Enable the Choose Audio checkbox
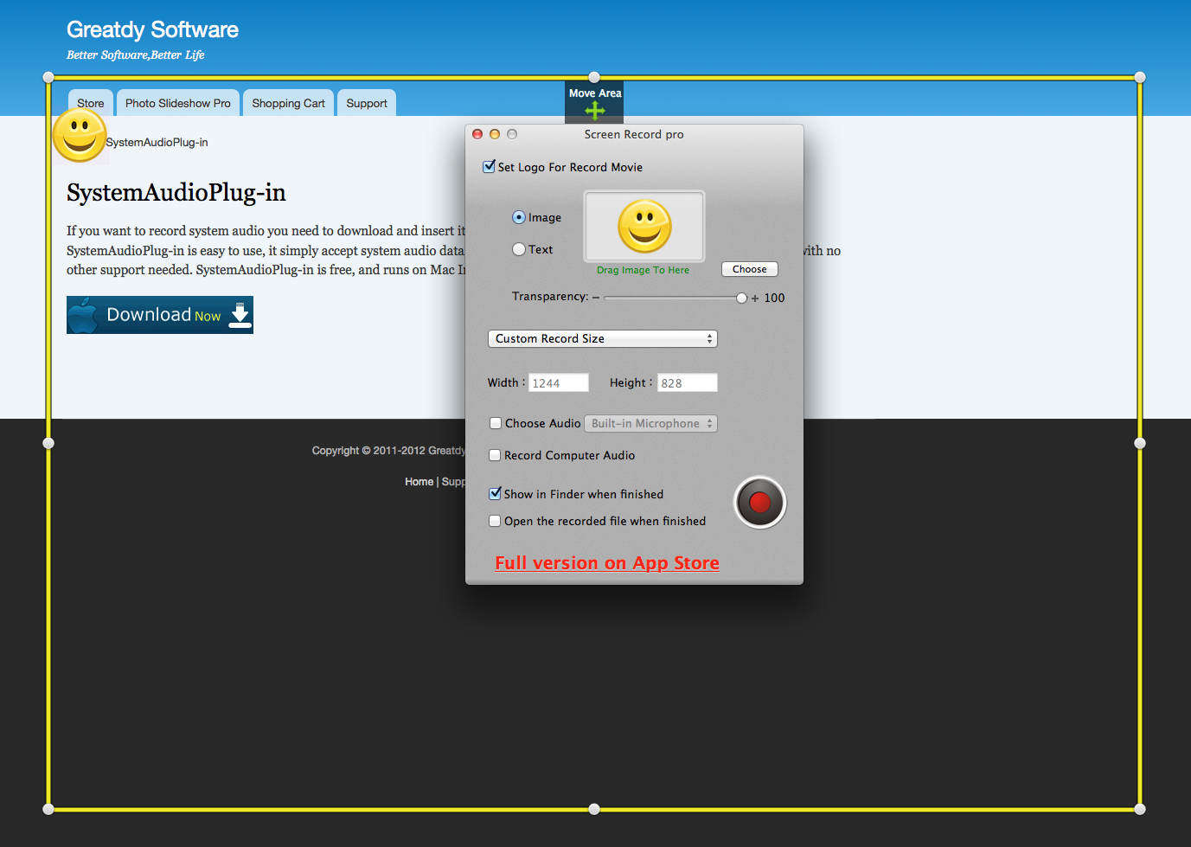Image resolution: width=1191 pixels, height=847 pixels. pos(496,423)
